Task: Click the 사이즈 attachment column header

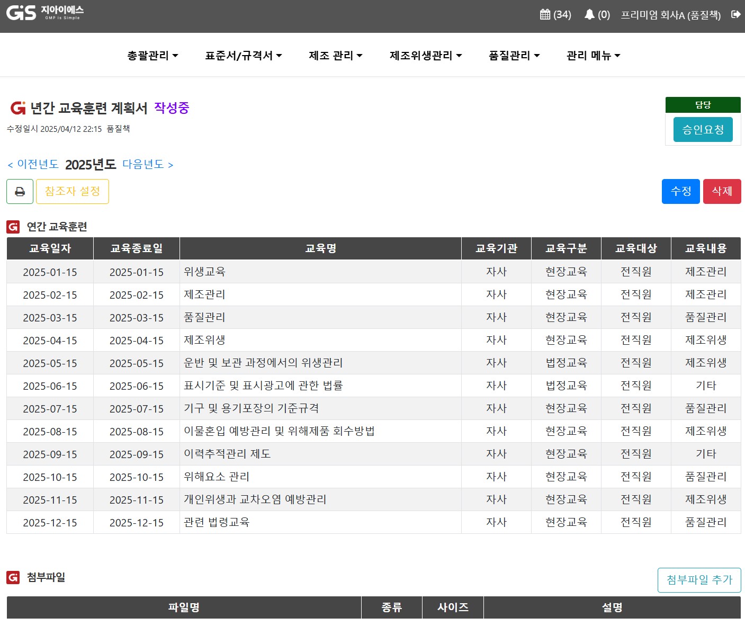Action: coord(453,607)
